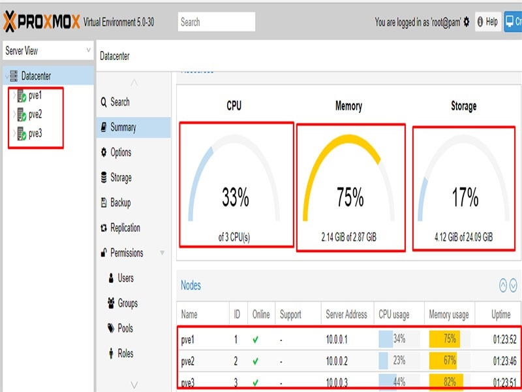This screenshot has height=392, width=522.
Task: Click the Support column header
Action: click(x=298, y=314)
